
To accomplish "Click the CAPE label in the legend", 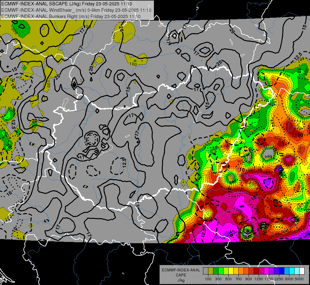I will [181, 275].
